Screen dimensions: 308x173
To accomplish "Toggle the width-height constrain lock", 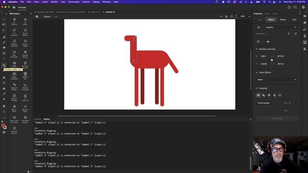I will (x=272, y=60).
